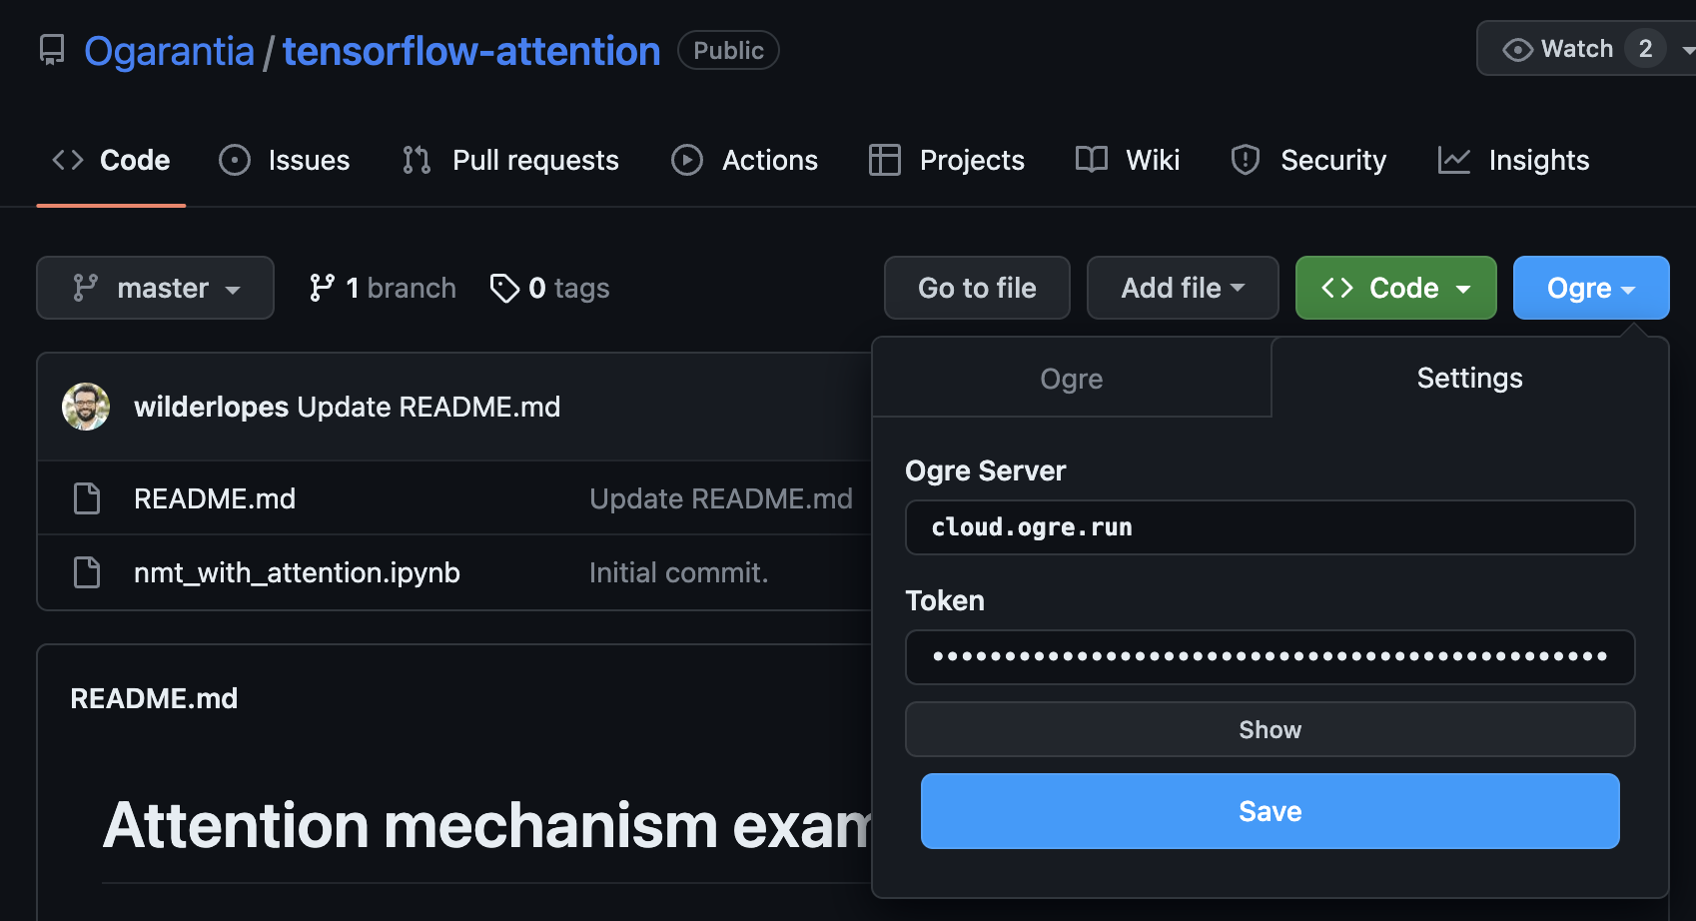The width and height of the screenshot is (1696, 921).
Task: Click the Attention mechanism heading
Action: (x=487, y=826)
